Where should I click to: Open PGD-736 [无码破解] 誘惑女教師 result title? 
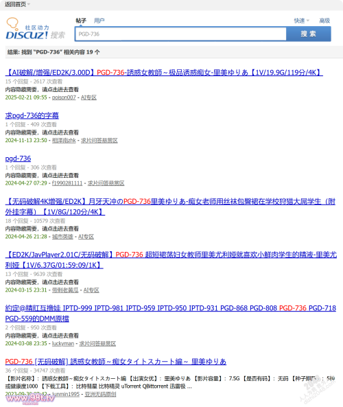pos(116,362)
